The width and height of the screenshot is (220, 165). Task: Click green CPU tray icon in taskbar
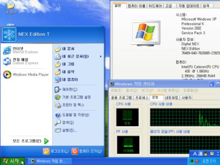192,161
